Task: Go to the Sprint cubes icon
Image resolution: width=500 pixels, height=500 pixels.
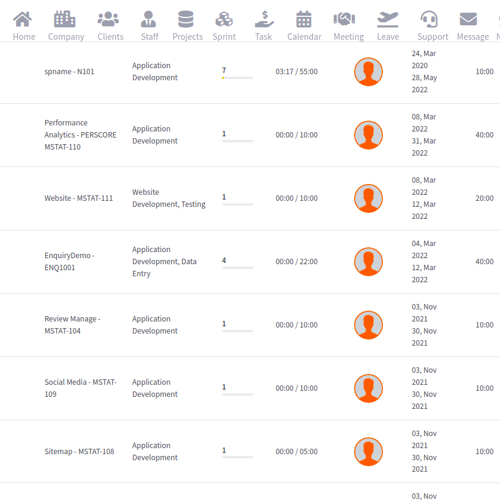Action: coord(224,20)
